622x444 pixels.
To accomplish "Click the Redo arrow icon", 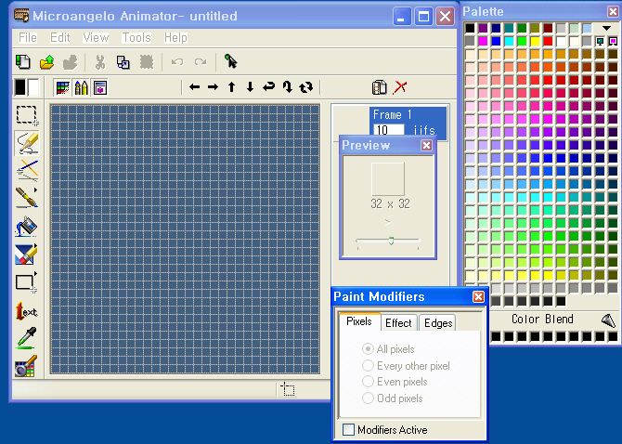I will click(201, 62).
